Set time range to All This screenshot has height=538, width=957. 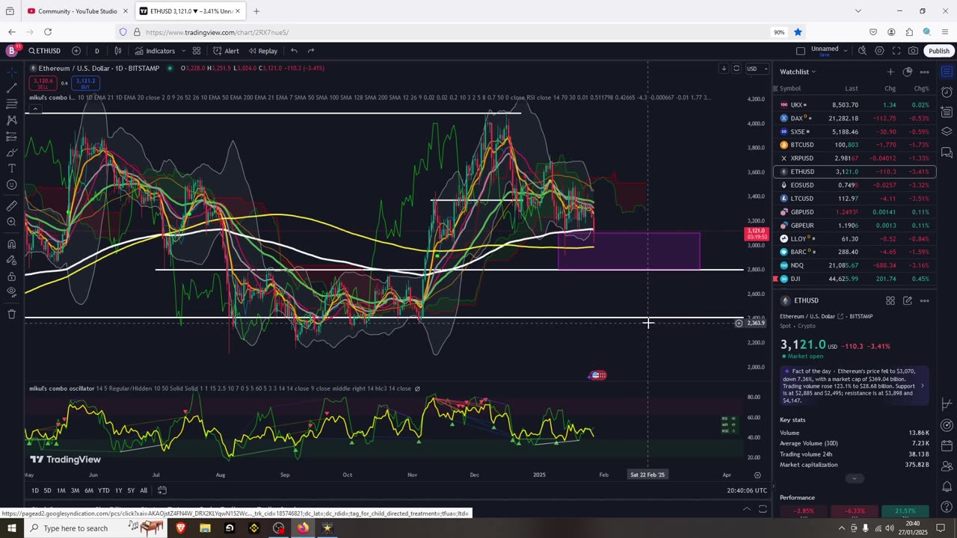click(x=144, y=490)
